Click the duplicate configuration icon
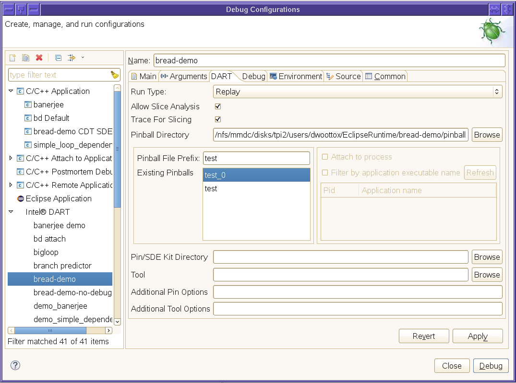Screen dimensions: 516x383 coord(26,58)
